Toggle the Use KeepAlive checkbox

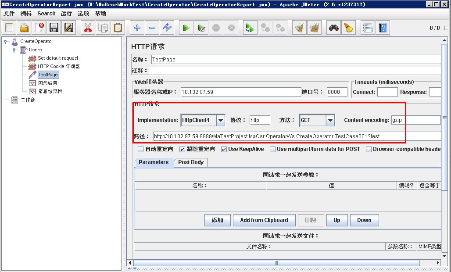click(x=224, y=149)
